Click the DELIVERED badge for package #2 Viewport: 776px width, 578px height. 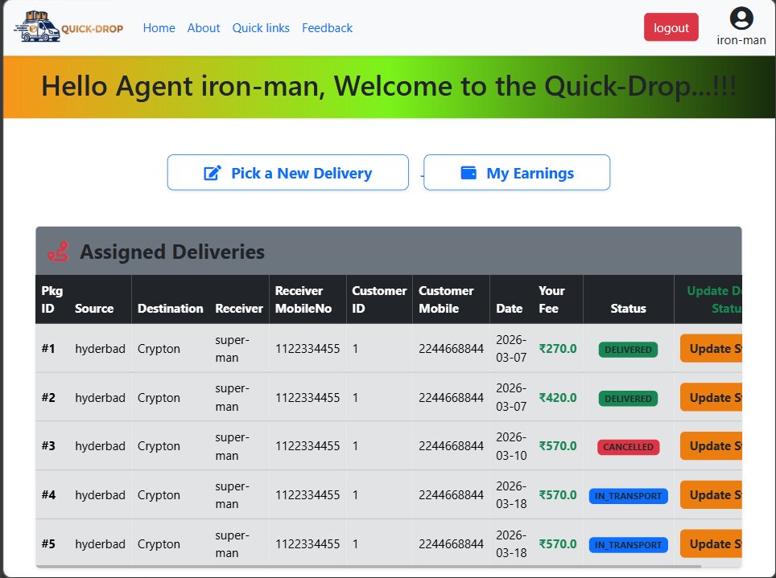tap(628, 398)
